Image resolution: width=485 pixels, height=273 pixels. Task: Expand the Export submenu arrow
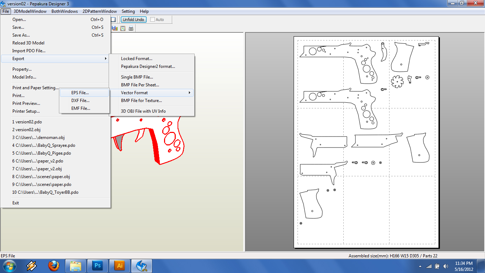pyautogui.click(x=105, y=59)
